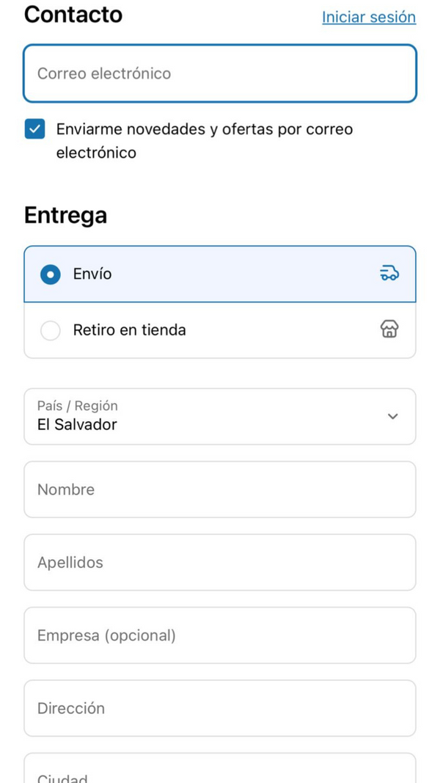Toggle the newsletter offers checkbox

[34, 129]
